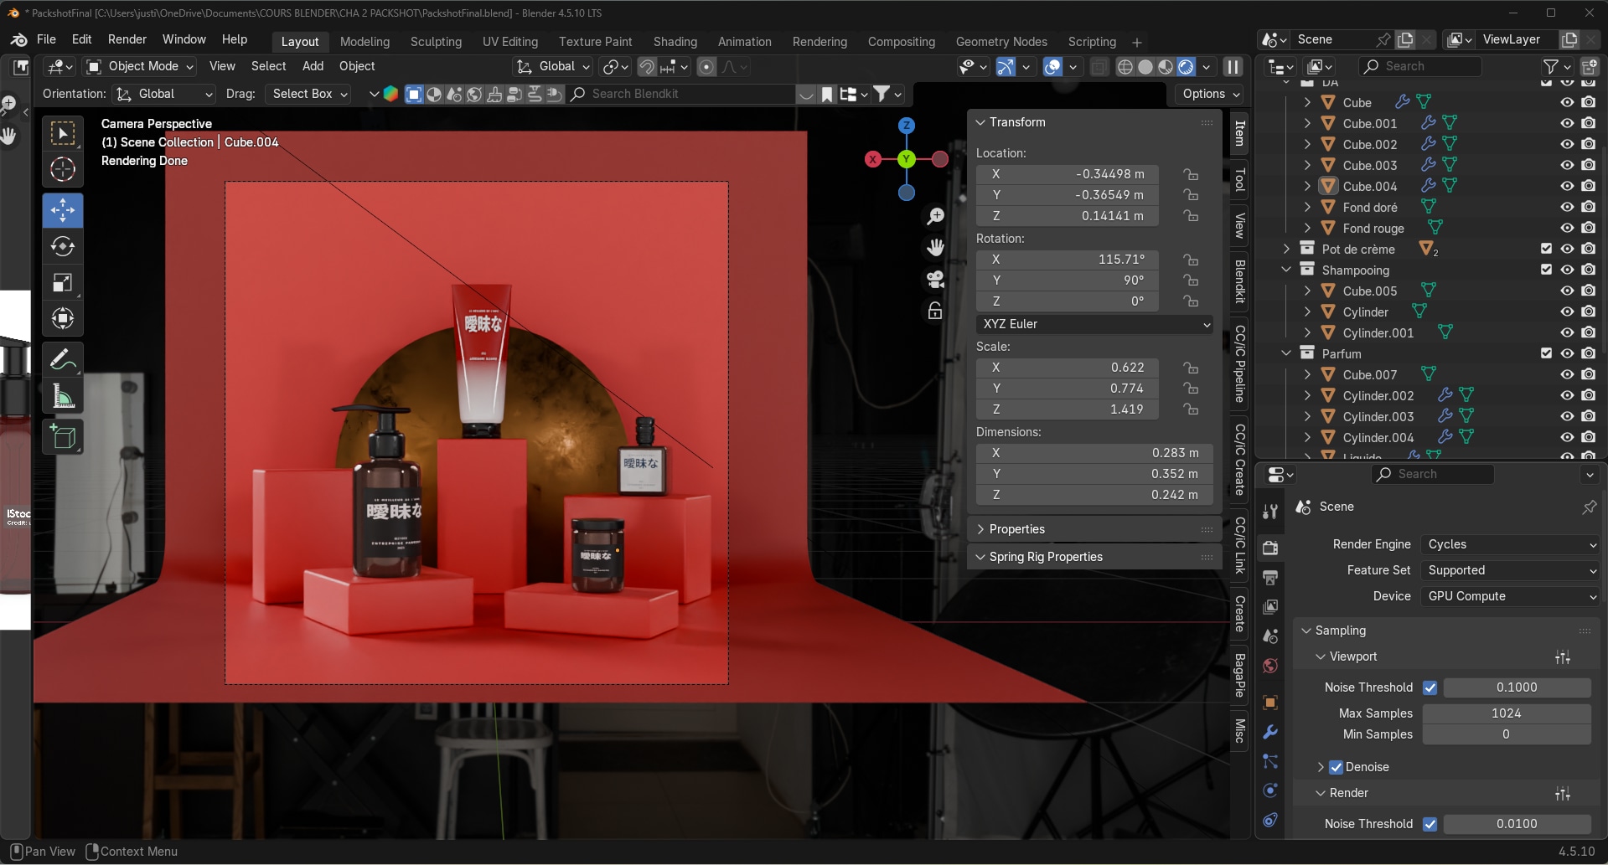Disable render for Cylinder.001 camera icon
The image size is (1608, 865).
point(1588,332)
